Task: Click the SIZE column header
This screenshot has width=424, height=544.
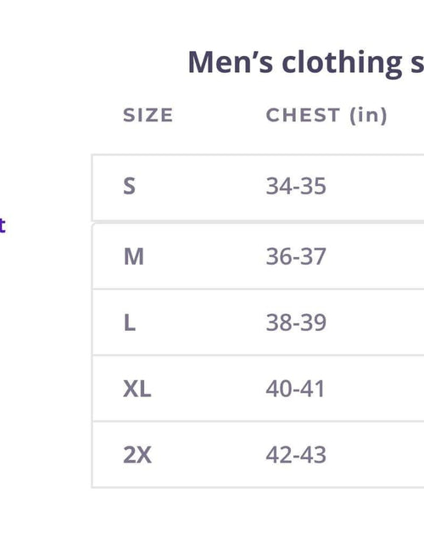Action: pos(148,115)
